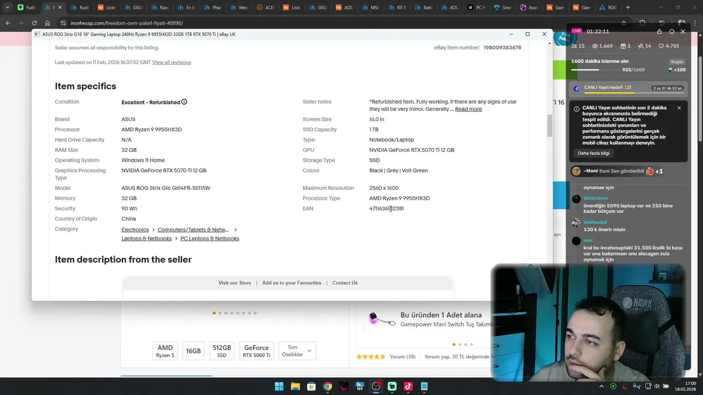
Task: Switch to the Furk tab
Action: click(26, 8)
